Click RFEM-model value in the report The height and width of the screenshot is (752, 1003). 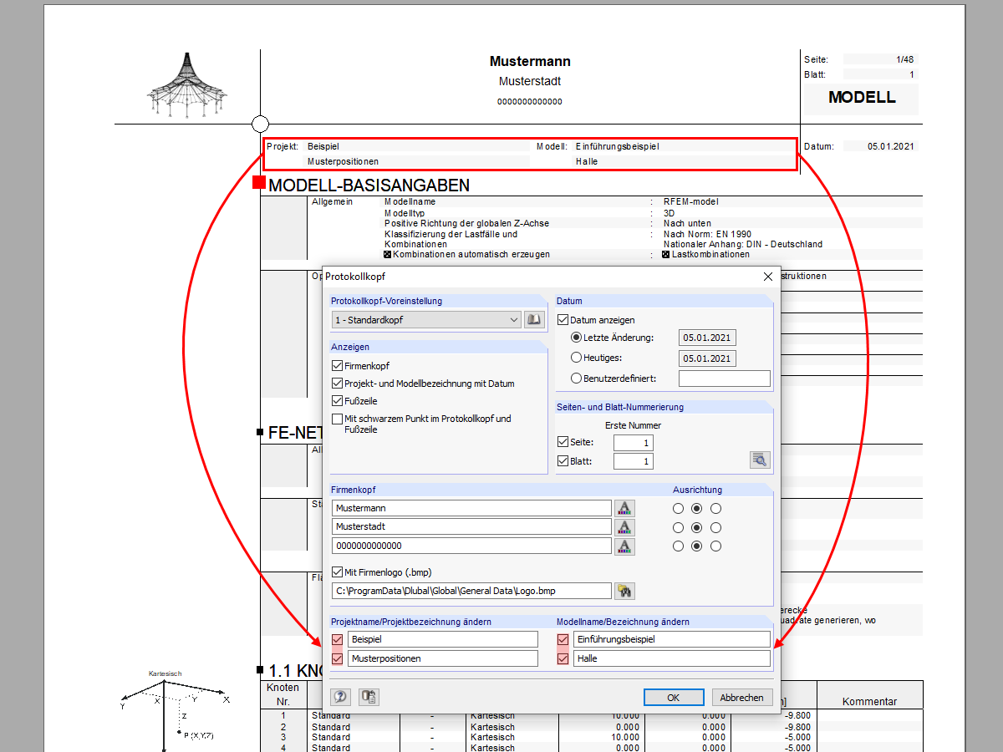[x=690, y=201]
